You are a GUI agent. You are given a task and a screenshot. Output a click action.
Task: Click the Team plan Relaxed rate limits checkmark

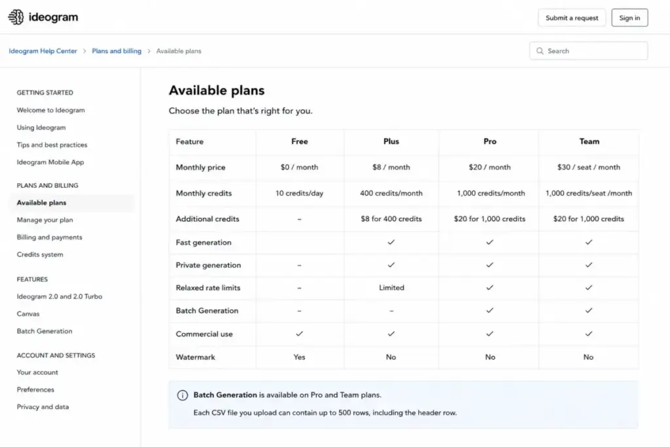(589, 287)
